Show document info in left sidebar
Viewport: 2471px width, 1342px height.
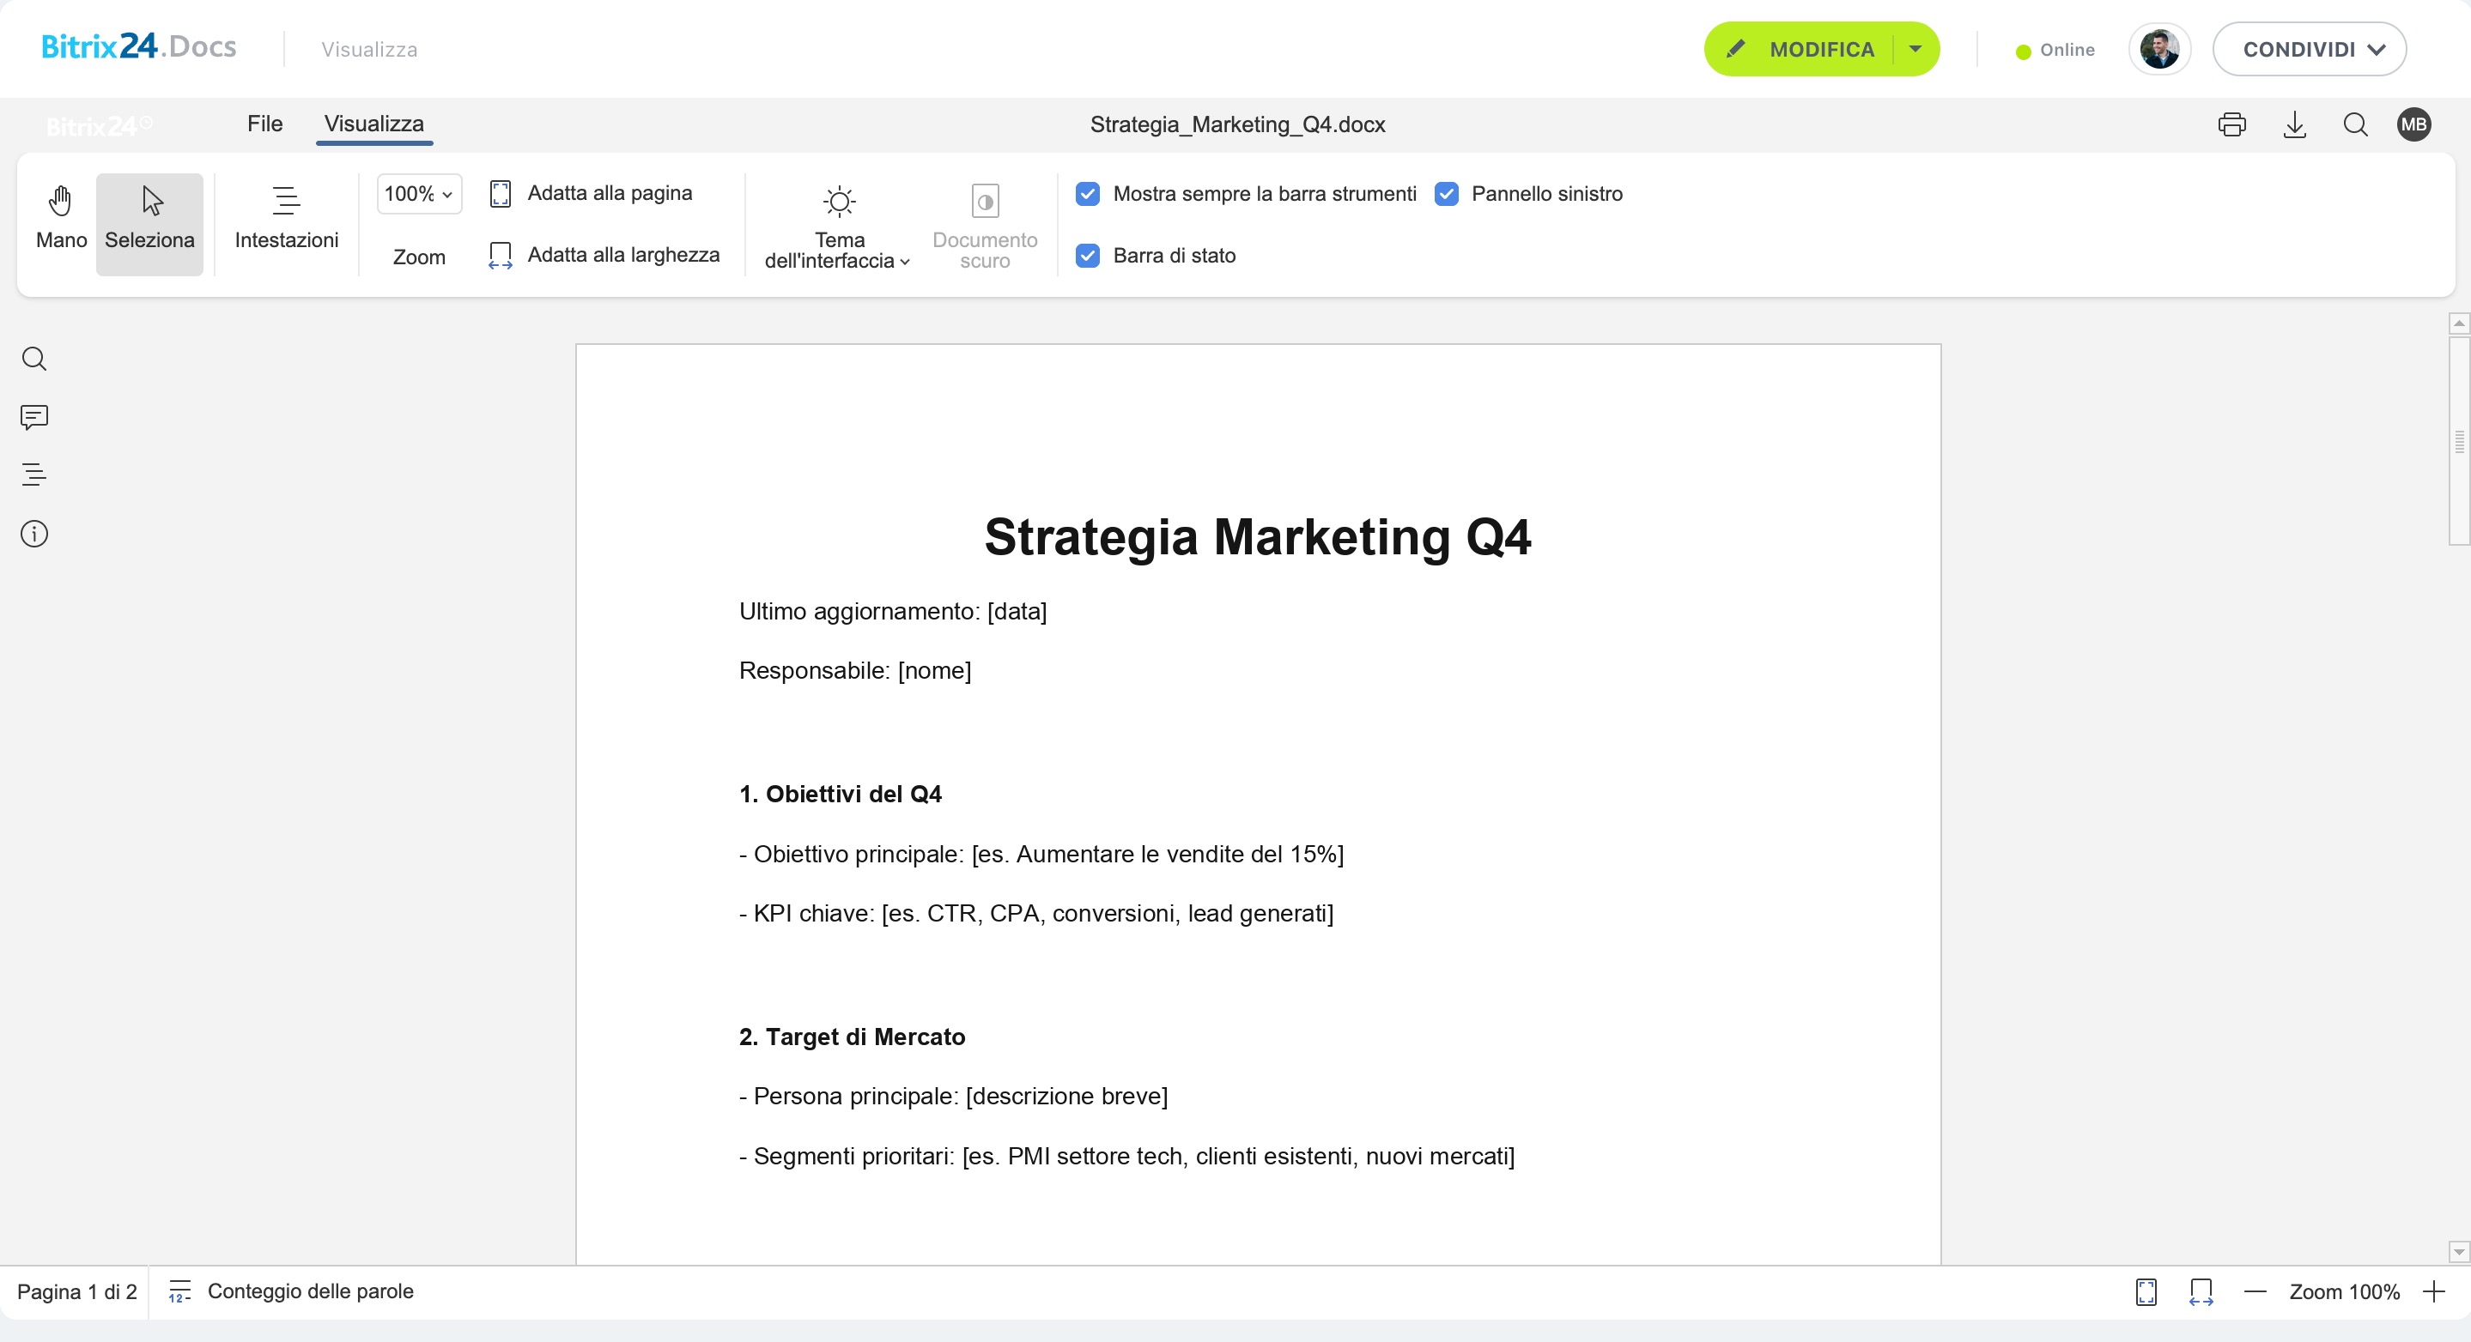34,534
